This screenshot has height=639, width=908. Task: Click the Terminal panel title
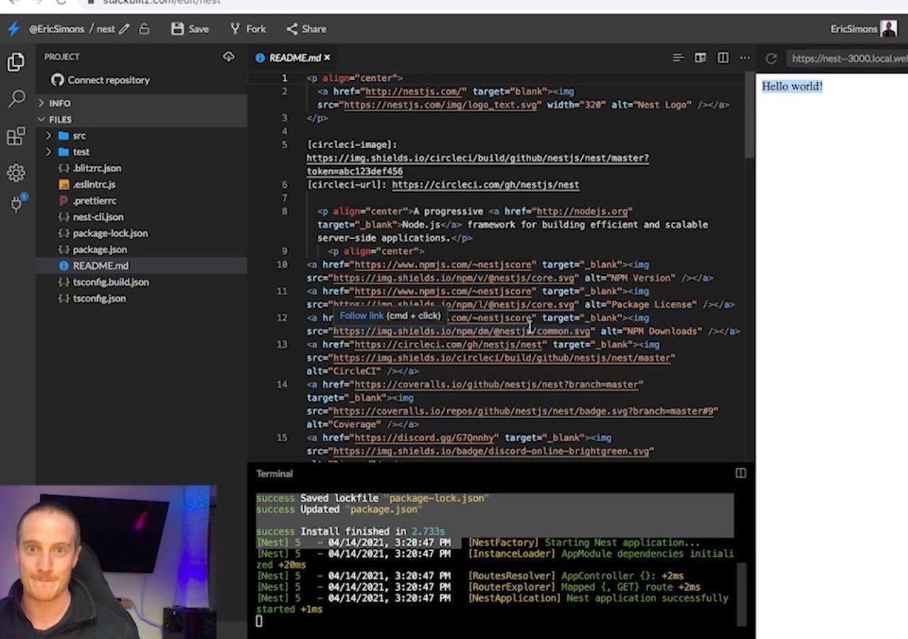point(274,473)
